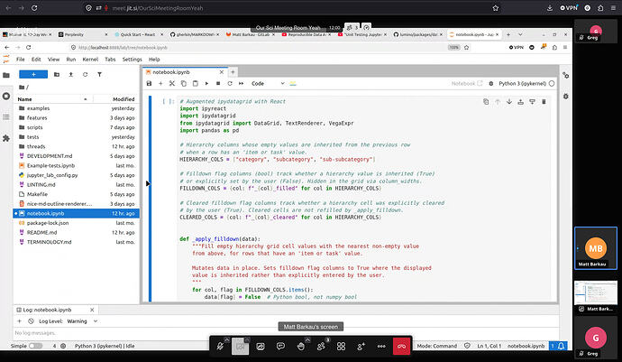Open table of contents in left sidebar
The height and width of the screenshot is (362, 622).
(6, 116)
